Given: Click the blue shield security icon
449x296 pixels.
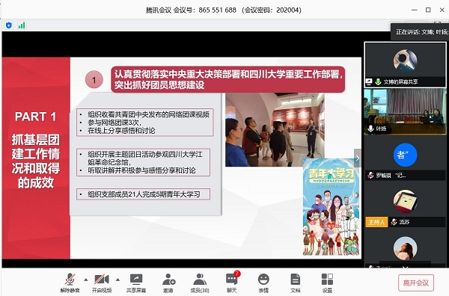Looking at the screenshot, I should click(x=9, y=25).
